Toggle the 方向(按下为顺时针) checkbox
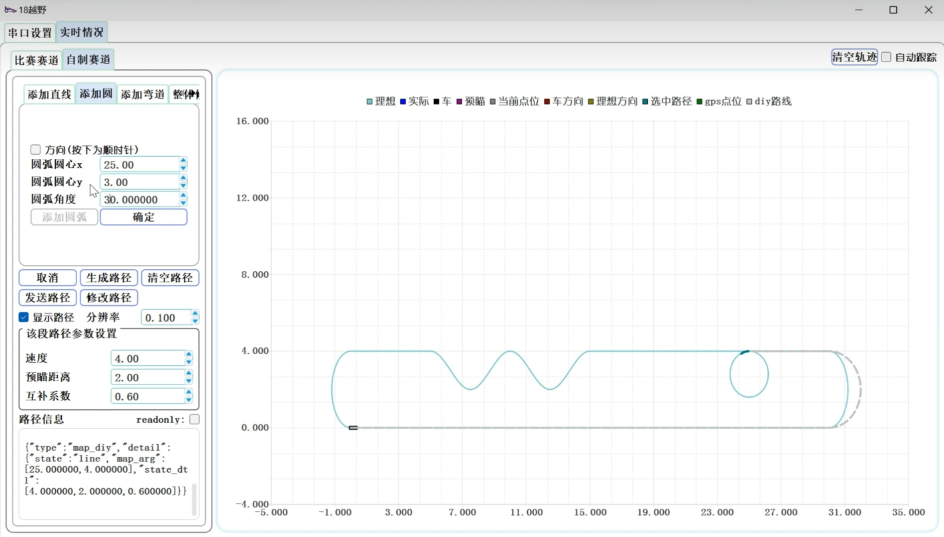 (35, 150)
